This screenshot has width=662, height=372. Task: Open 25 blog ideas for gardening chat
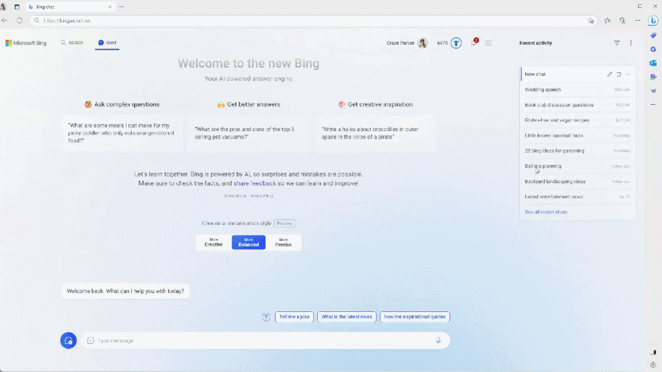click(577, 151)
